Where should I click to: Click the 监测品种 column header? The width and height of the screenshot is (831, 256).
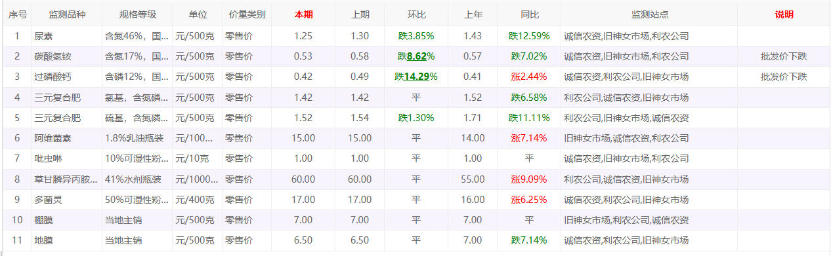click(67, 15)
